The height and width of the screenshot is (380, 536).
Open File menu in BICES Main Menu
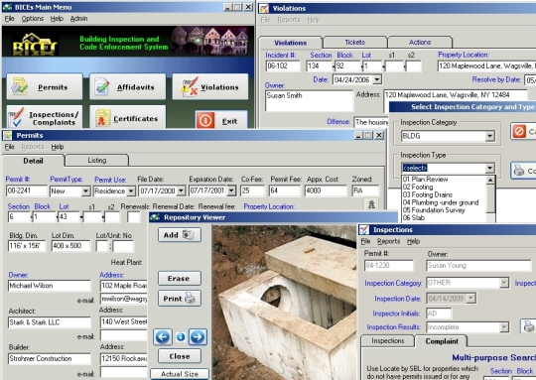click(10, 19)
